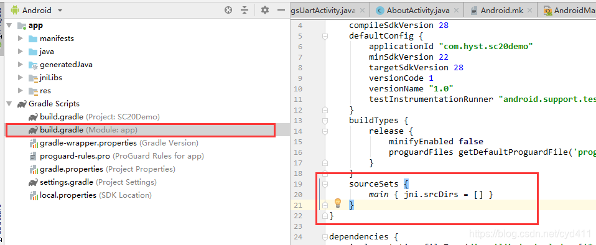Click targetSdkVersion 28 line
Image resolution: width=596 pixels, height=245 pixels.
(x=416, y=68)
